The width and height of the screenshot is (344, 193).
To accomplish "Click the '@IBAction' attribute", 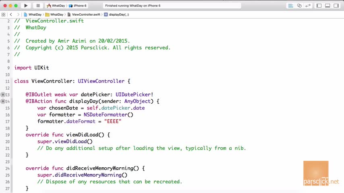I will tap(39, 101).
